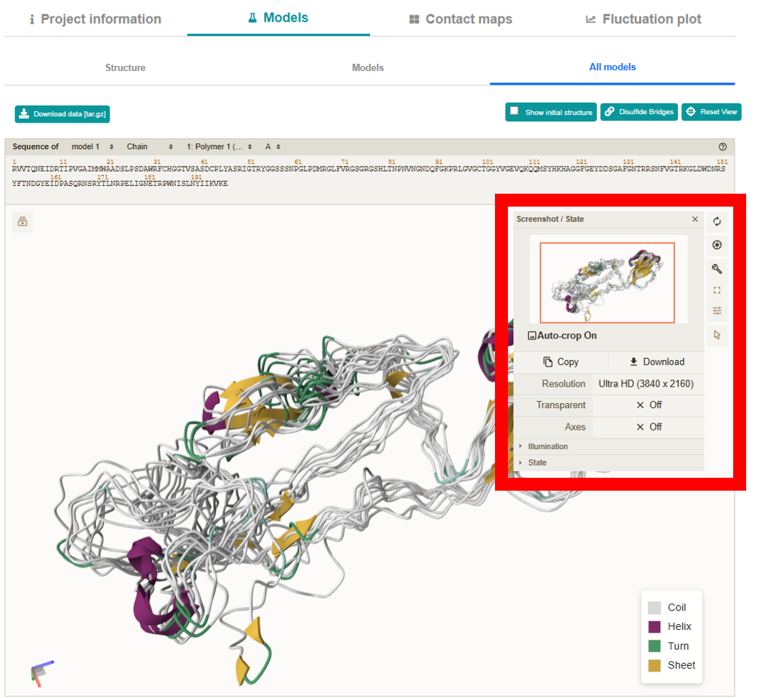764x698 pixels.
Task: Click the selection mode cursor icon
Action: pos(717,335)
